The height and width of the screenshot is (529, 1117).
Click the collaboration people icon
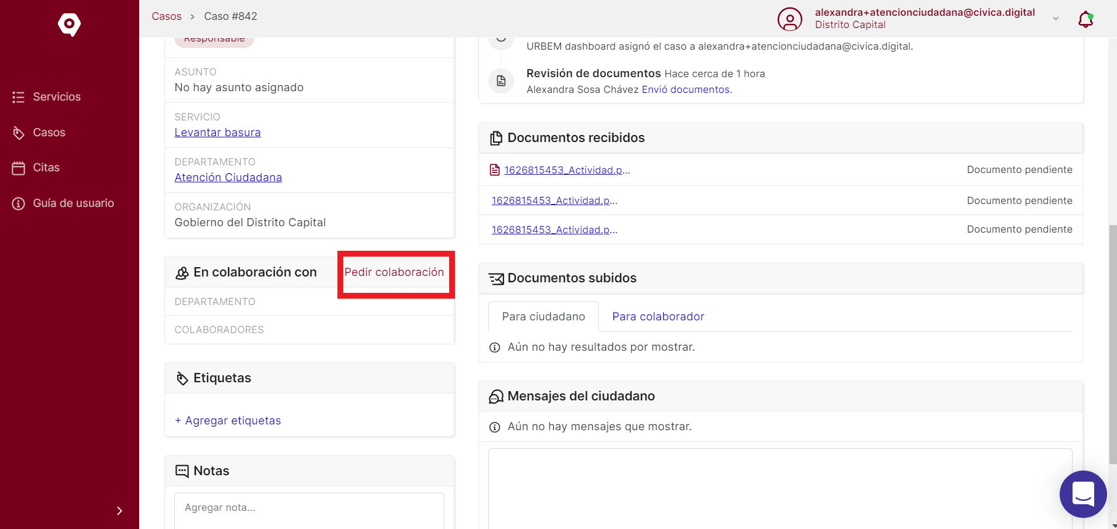(182, 273)
